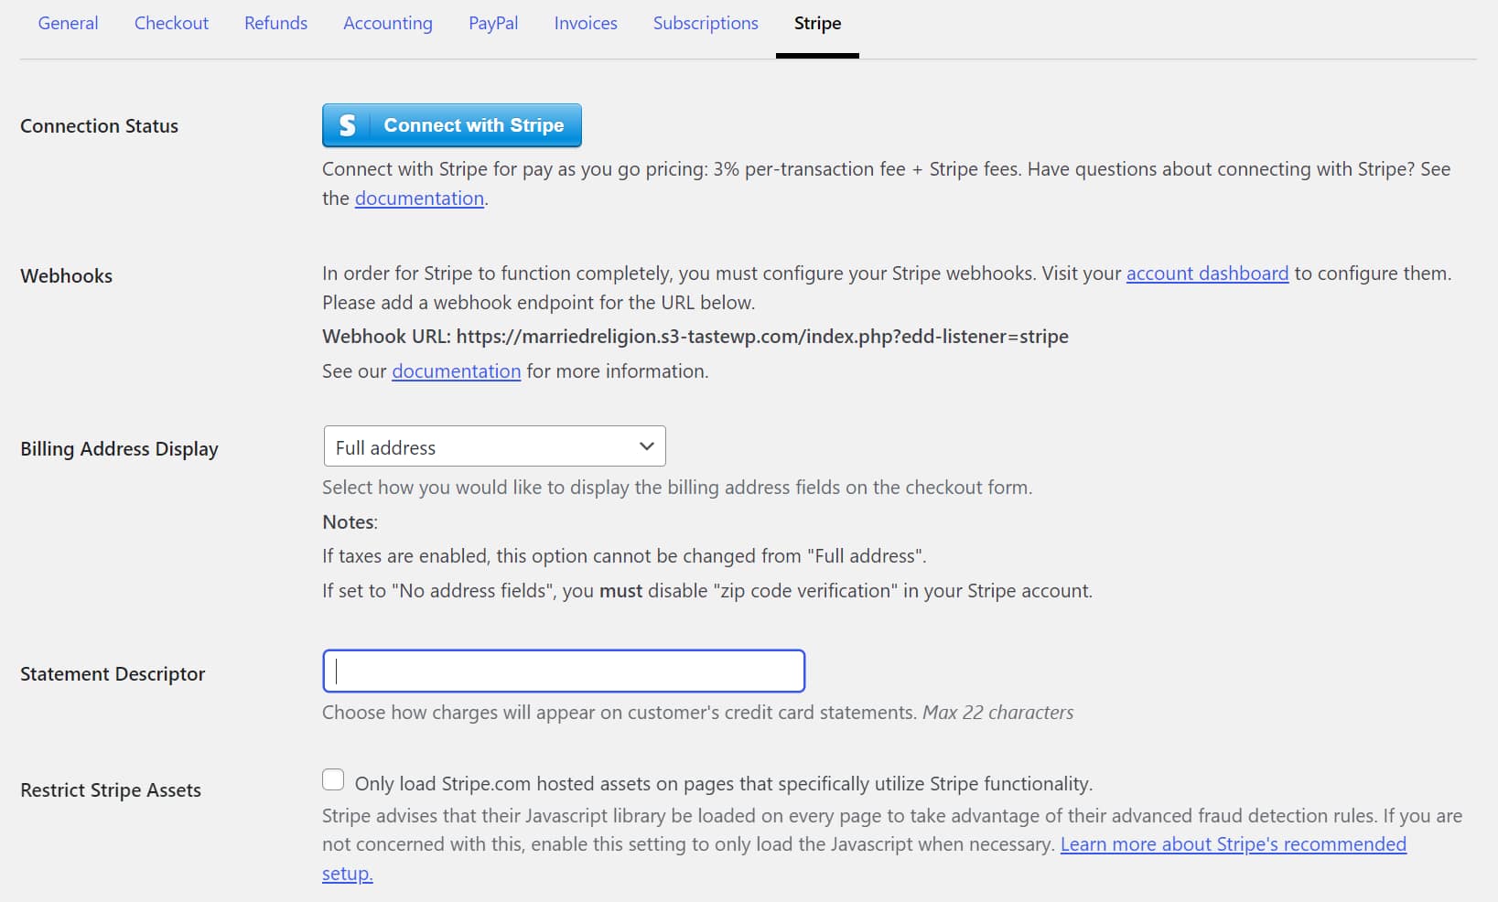Go to the Refunds tab

pyautogui.click(x=275, y=23)
